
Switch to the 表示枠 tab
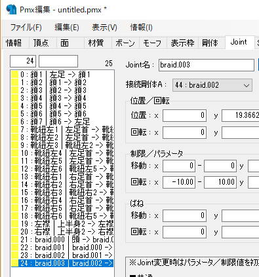pyautogui.click(x=182, y=43)
